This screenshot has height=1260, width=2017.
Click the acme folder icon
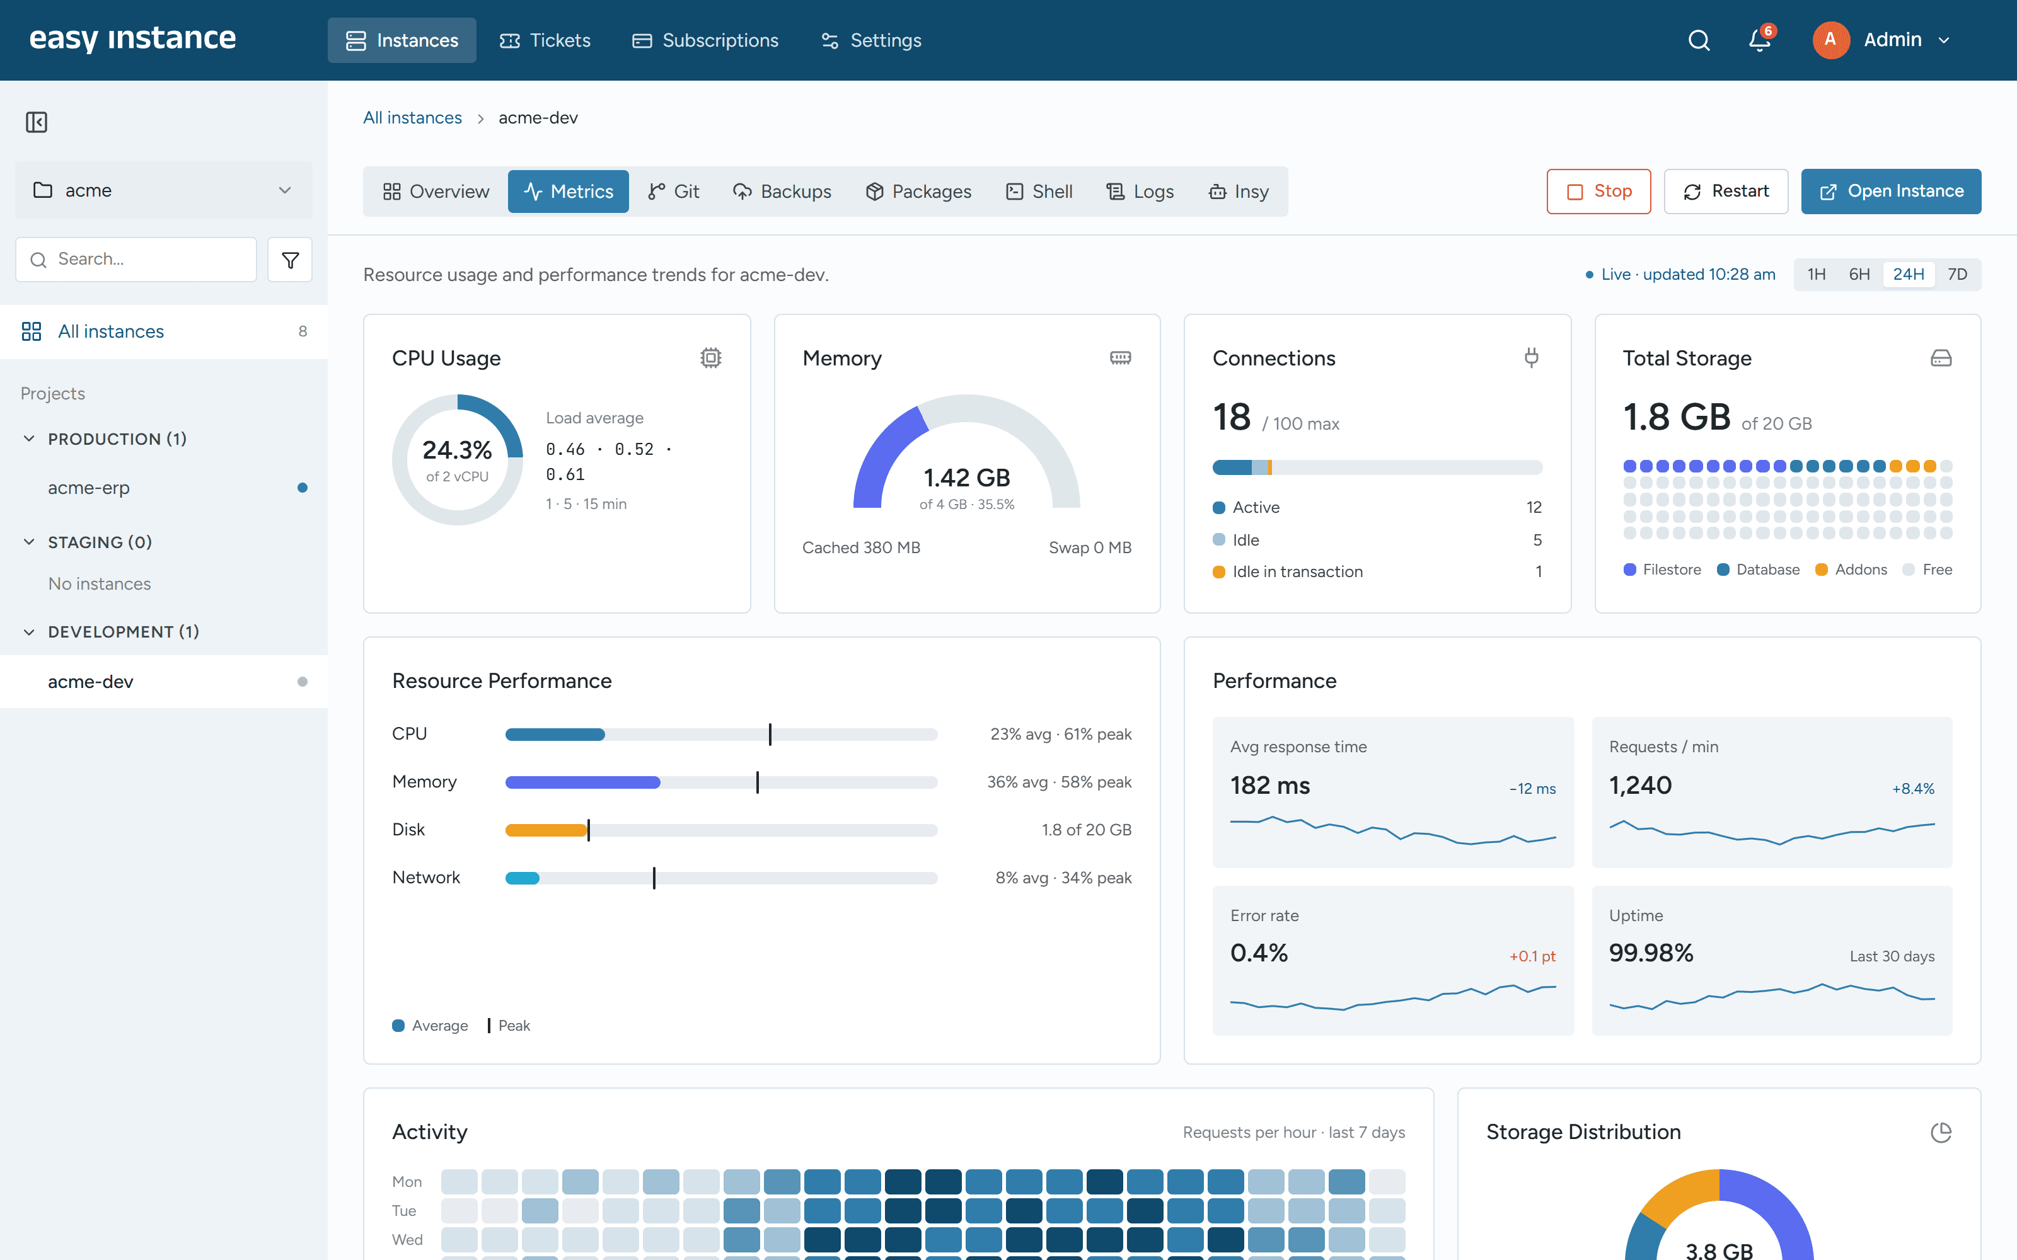[42, 190]
